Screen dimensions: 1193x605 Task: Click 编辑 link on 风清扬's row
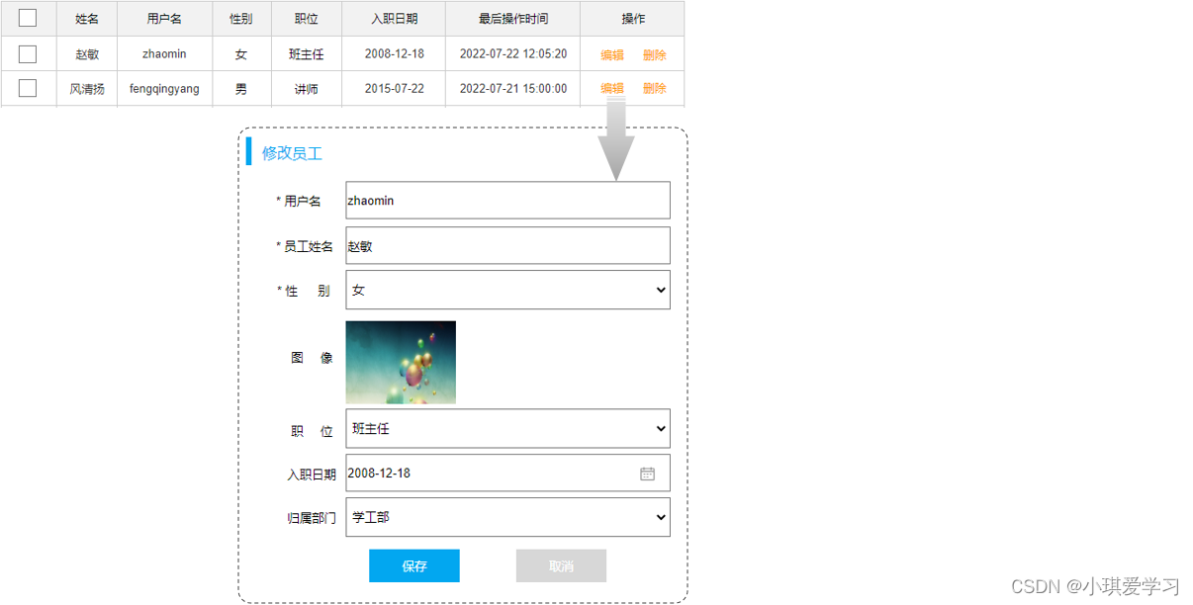pos(611,88)
